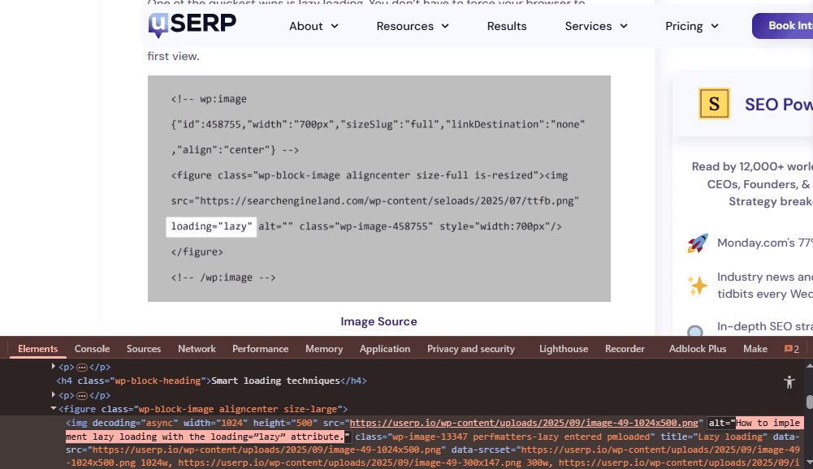
Task: Open the Network tab
Action: tap(197, 349)
